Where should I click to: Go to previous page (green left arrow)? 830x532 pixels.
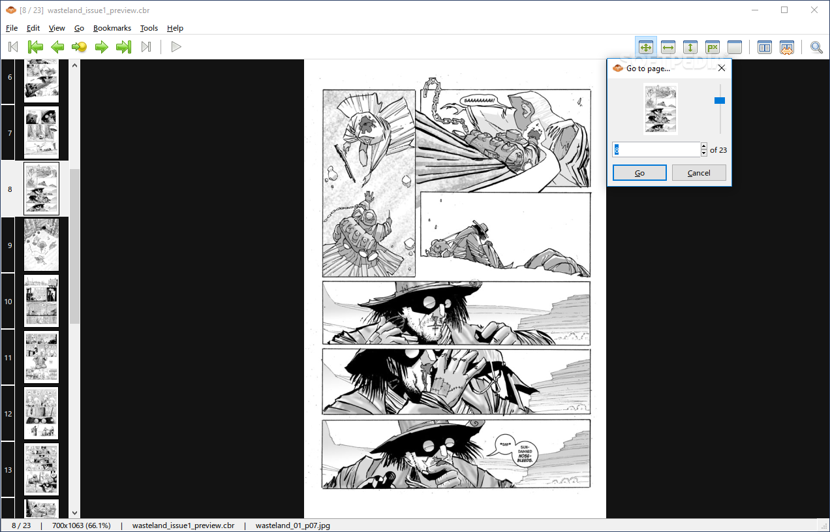[x=57, y=47]
